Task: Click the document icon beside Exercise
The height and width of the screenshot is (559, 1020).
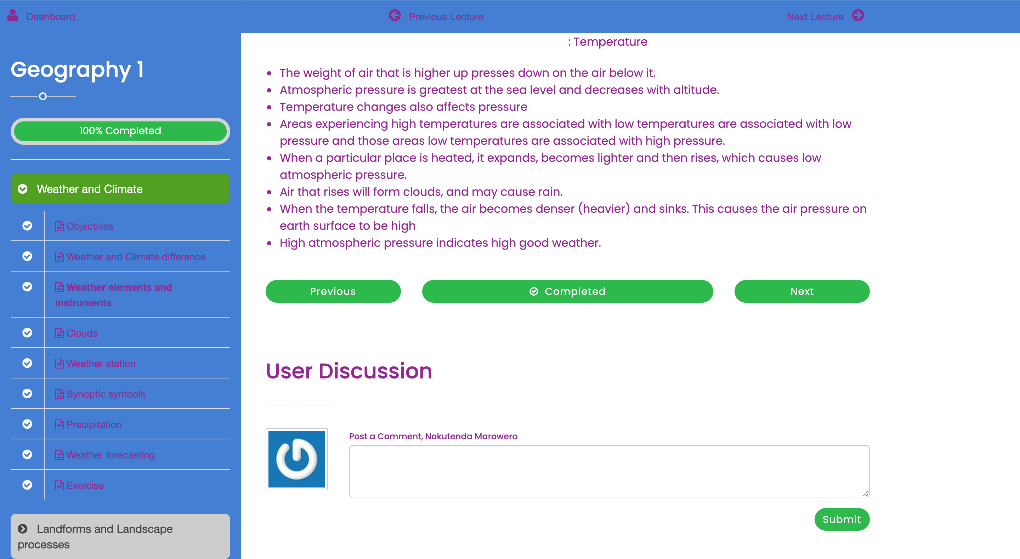Action: click(59, 485)
